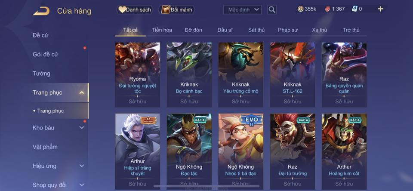
Task: Click the blue voucher icon showing 0
Action: pos(354,9)
